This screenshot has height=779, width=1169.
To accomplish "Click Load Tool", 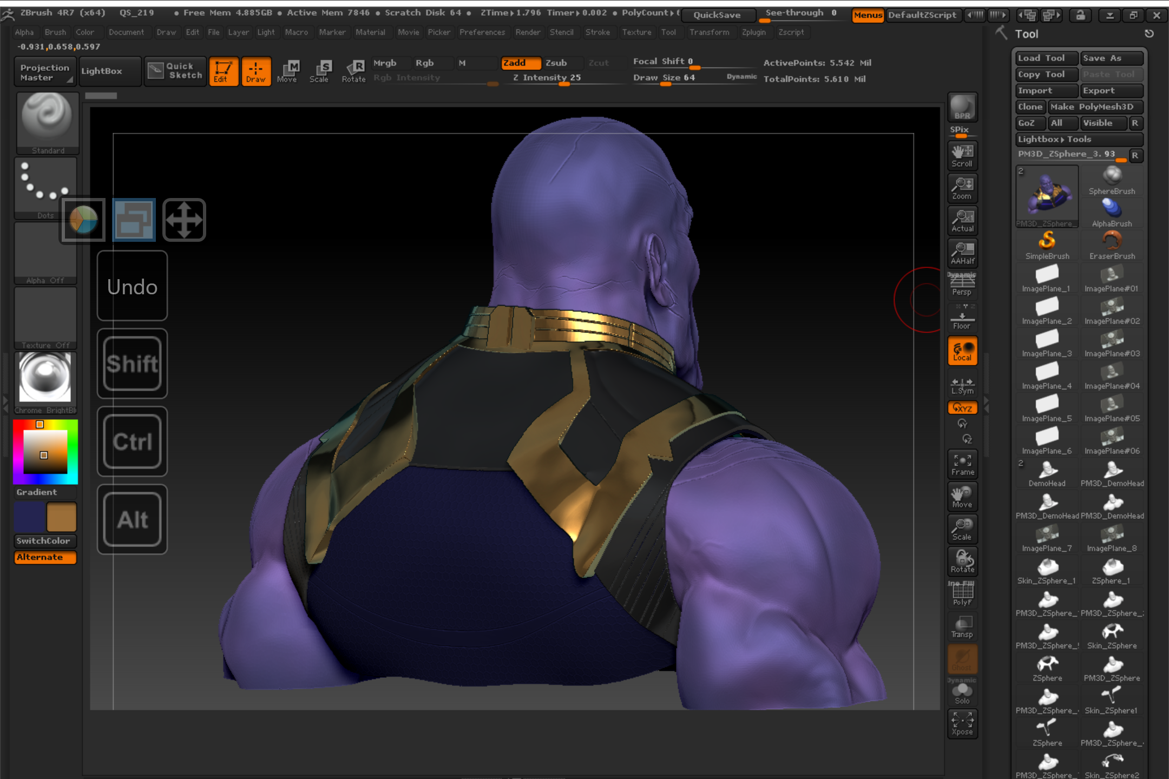I will [1047, 58].
